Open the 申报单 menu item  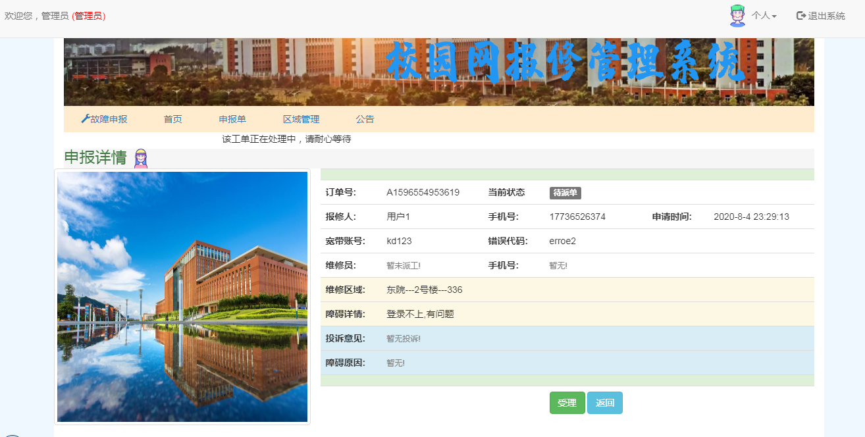click(232, 119)
